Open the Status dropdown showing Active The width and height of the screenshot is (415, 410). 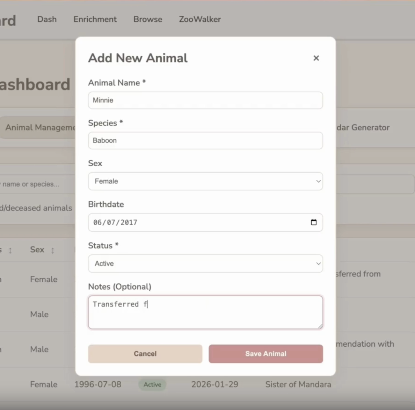pos(205,263)
